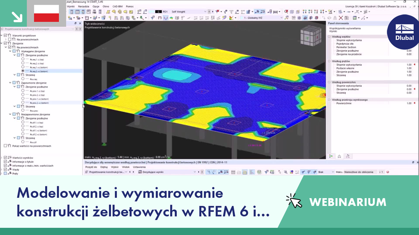Click the first window layout toolbar icon

pyautogui.click(x=72, y=12)
